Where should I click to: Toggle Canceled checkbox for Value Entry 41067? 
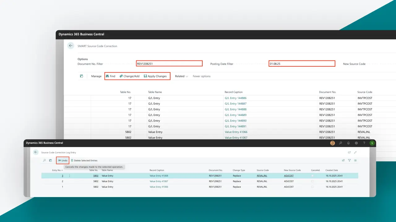tap(312, 181)
